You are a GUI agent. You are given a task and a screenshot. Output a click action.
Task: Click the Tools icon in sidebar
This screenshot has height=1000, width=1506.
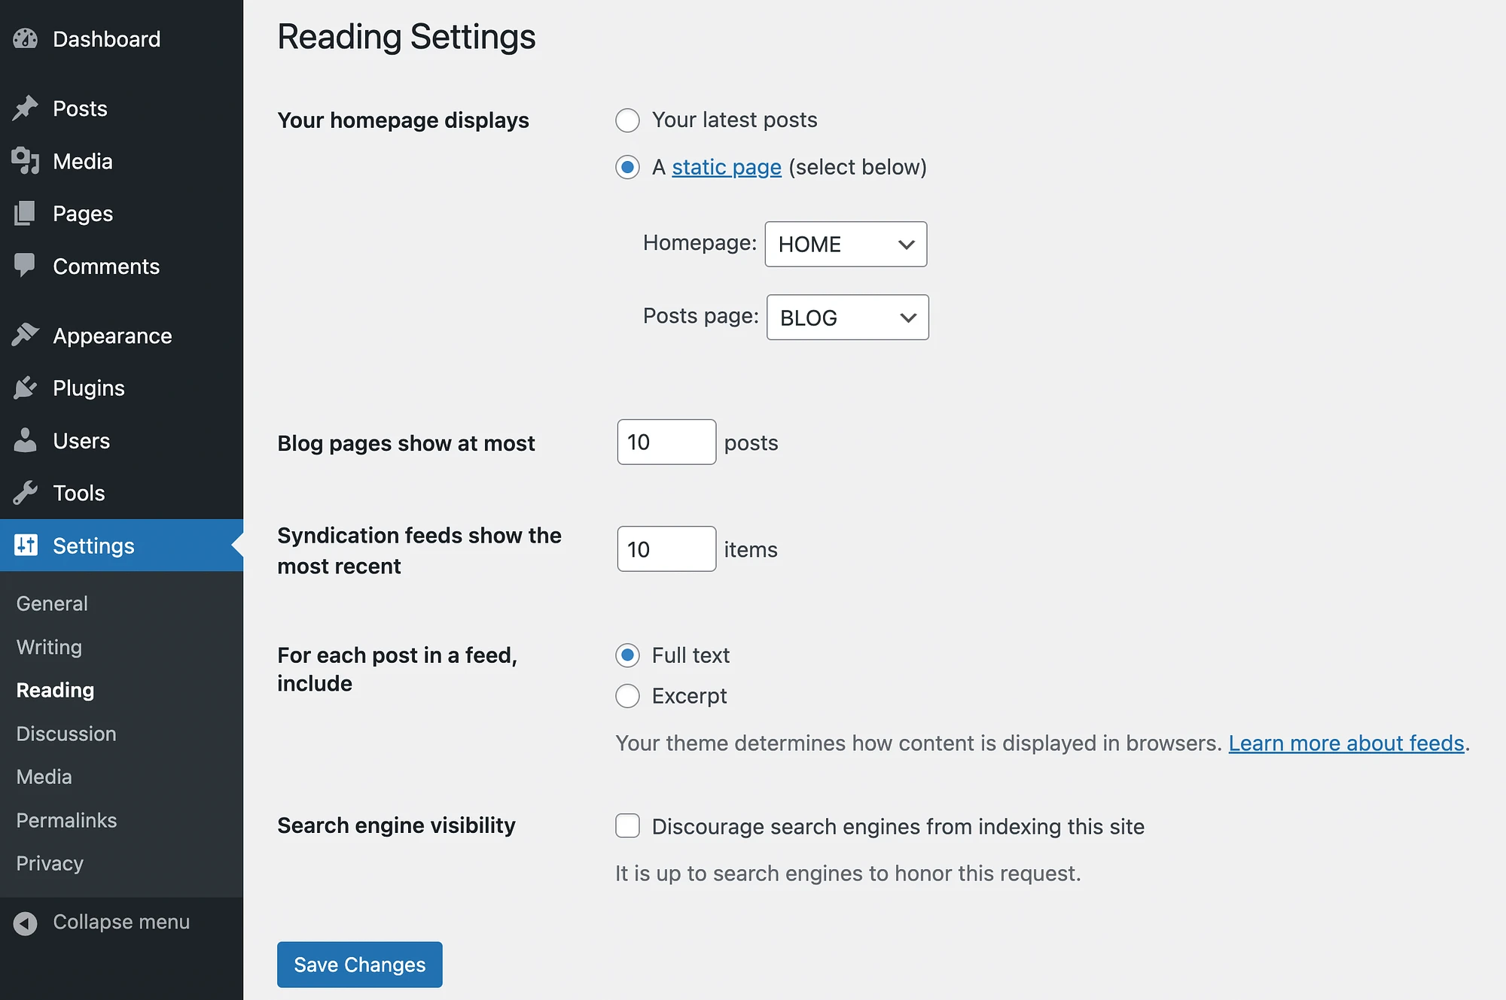tap(26, 492)
